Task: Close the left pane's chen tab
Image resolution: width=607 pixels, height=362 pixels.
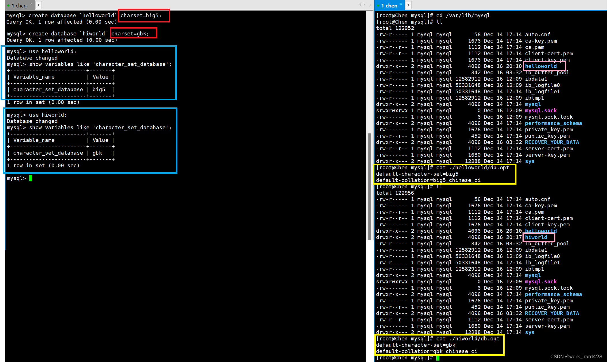Action: coord(31,4)
